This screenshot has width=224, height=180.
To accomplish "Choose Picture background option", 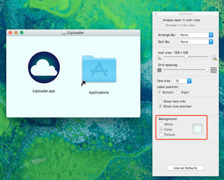I will pyautogui.click(x=161, y=135).
